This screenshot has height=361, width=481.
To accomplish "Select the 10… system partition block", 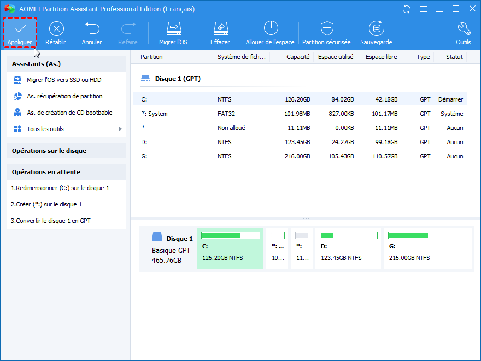I will click(x=277, y=249).
